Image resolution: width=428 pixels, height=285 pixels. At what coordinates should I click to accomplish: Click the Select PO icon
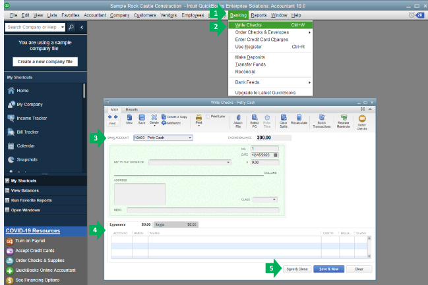[x=255, y=117]
